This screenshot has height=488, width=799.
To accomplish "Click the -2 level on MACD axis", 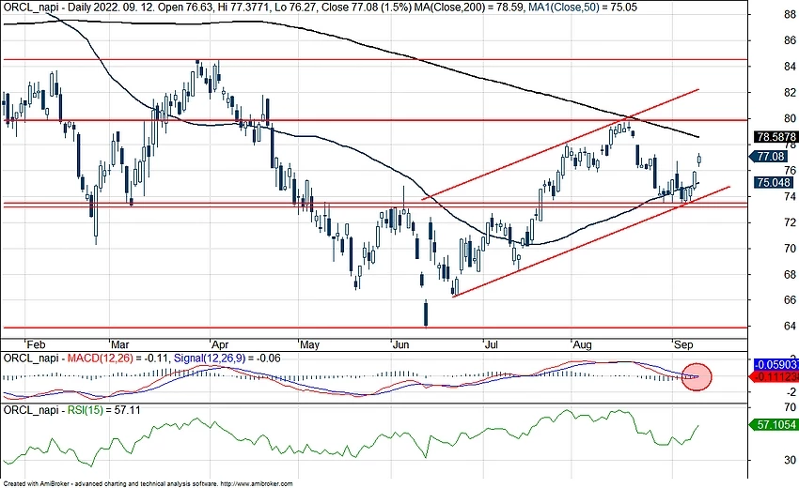I will point(791,392).
